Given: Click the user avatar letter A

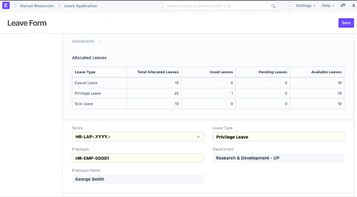Looking at the screenshot, I should [x=290, y=6].
